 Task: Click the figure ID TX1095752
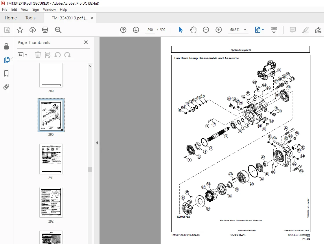(x=183, y=217)
